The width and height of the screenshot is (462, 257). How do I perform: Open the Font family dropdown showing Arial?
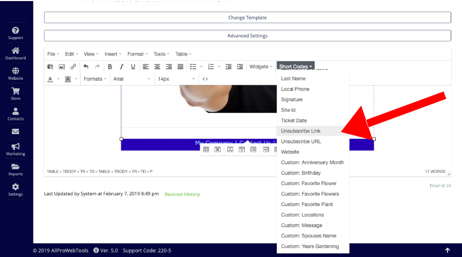tap(131, 79)
